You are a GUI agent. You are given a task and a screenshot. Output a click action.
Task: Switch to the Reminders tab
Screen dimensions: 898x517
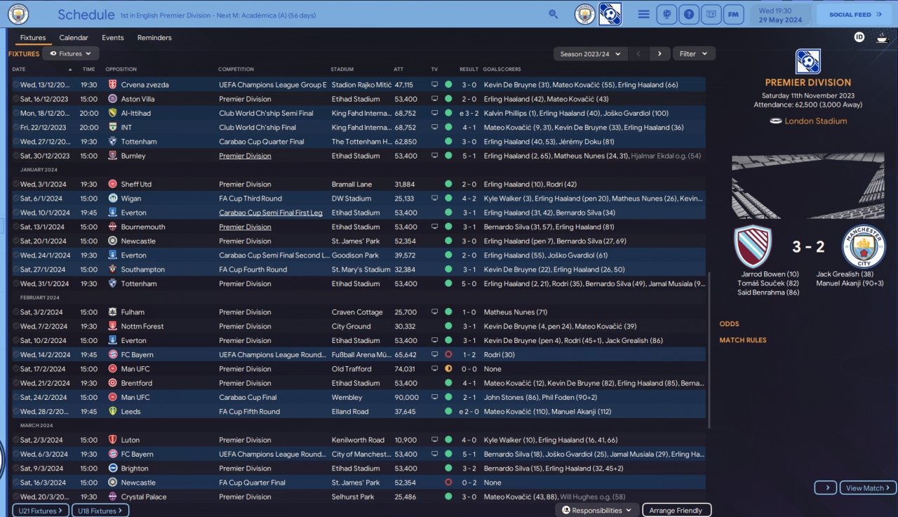point(154,38)
